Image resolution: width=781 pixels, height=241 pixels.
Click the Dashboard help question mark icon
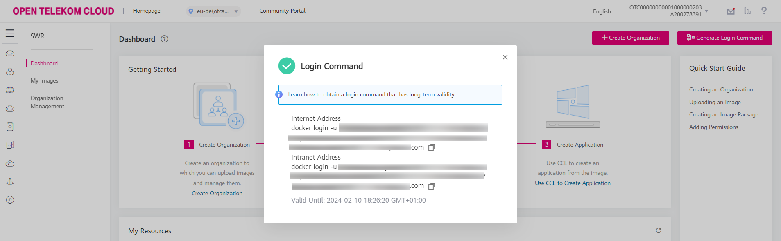pyautogui.click(x=164, y=39)
